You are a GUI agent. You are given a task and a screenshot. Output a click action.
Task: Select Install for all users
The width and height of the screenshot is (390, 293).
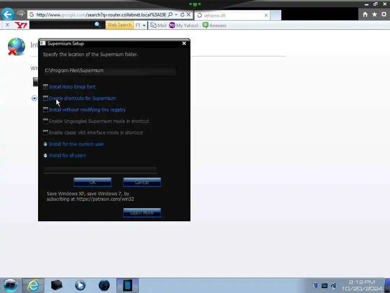coord(45,156)
